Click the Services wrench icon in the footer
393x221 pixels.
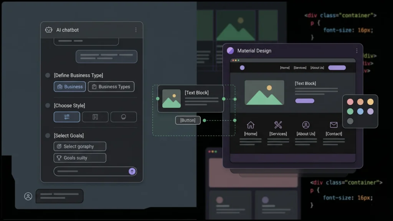(278, 124)
